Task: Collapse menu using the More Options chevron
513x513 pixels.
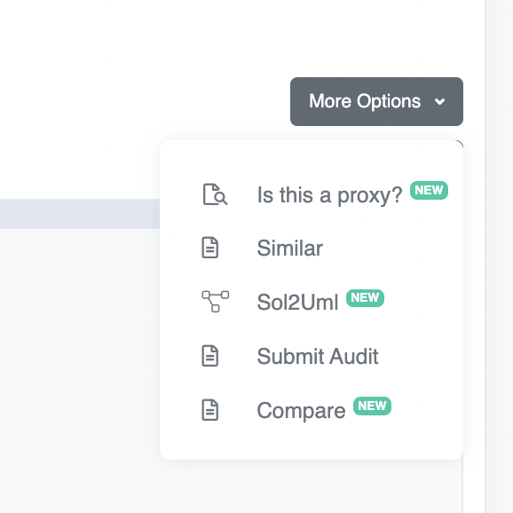Action: click(x=439, y=102)
